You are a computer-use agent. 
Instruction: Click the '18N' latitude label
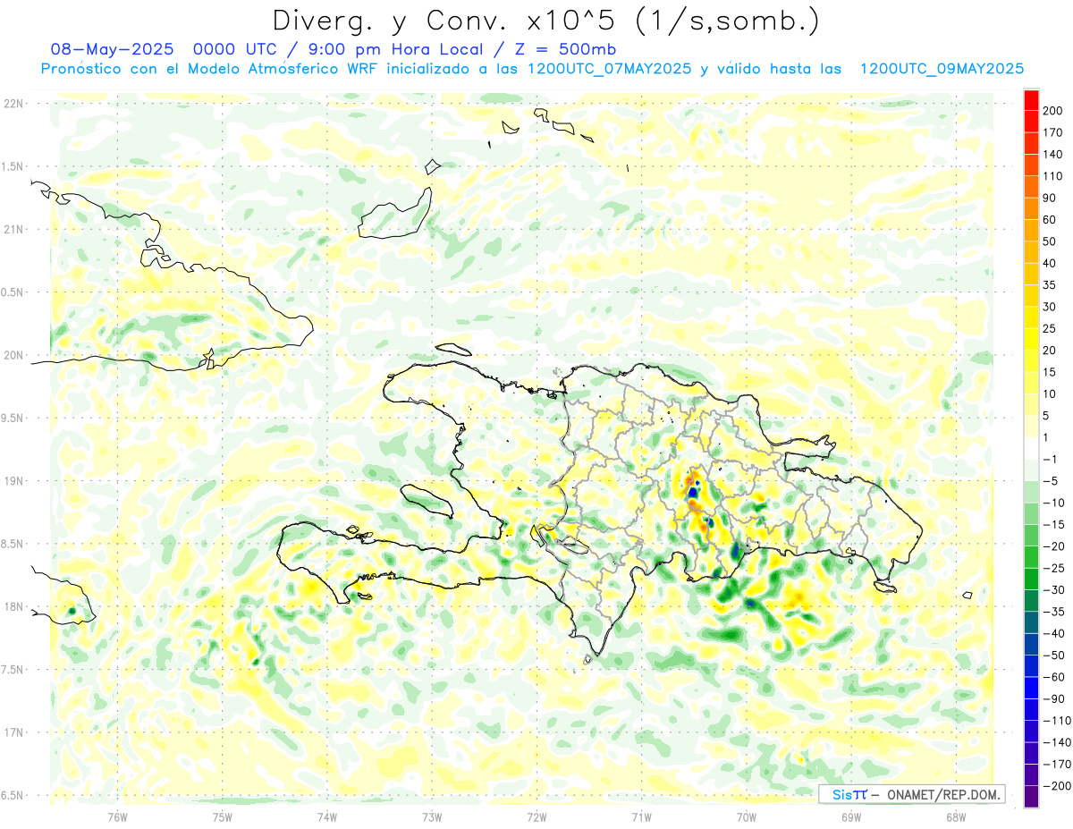13,606
